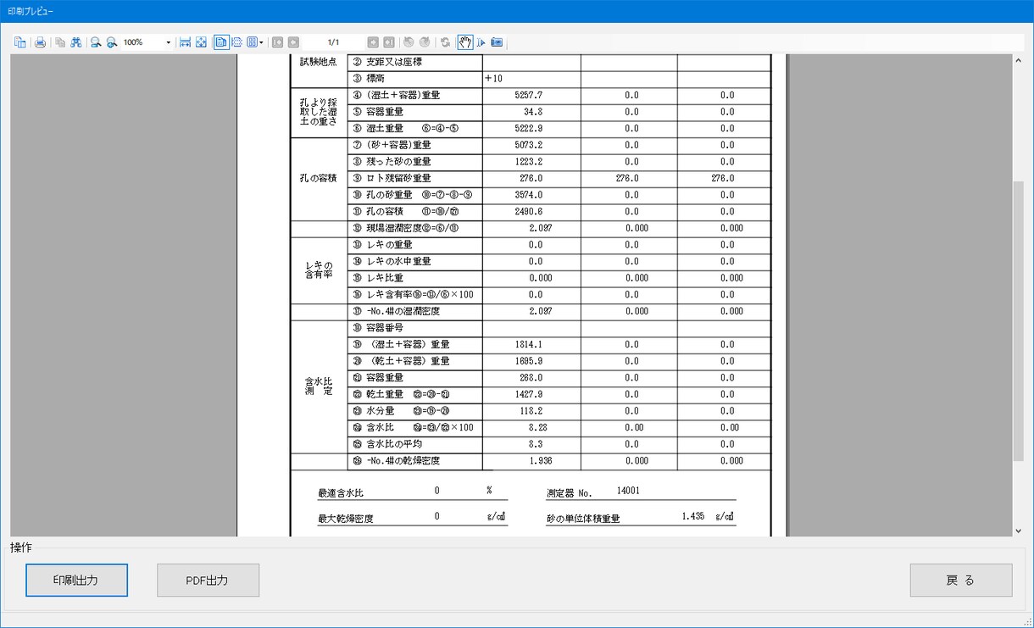Click the 最適含水比 label
The height and width of the screenshot is (628, 1034).
341,492
